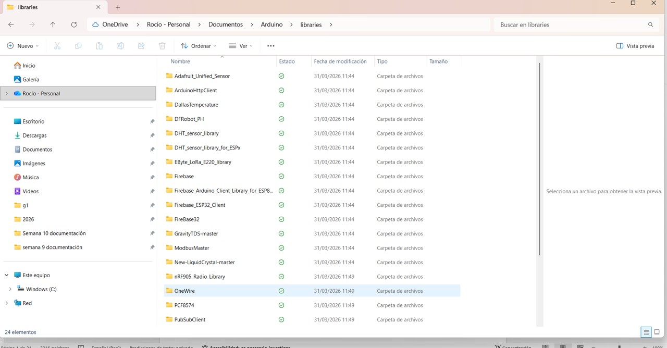Screen dimensions: 667x348
Task: Open the three-dots more options menu
Action: [270, 46]
